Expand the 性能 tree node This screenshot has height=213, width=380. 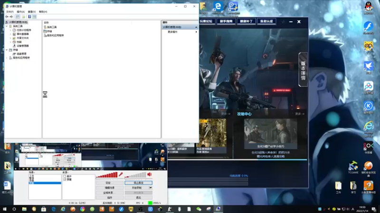[10, 42]
